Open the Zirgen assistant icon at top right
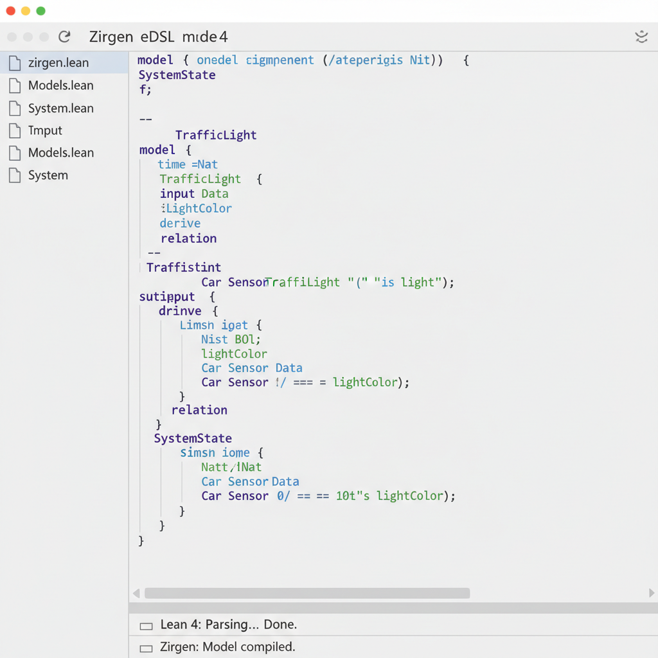 click(641, 37)
